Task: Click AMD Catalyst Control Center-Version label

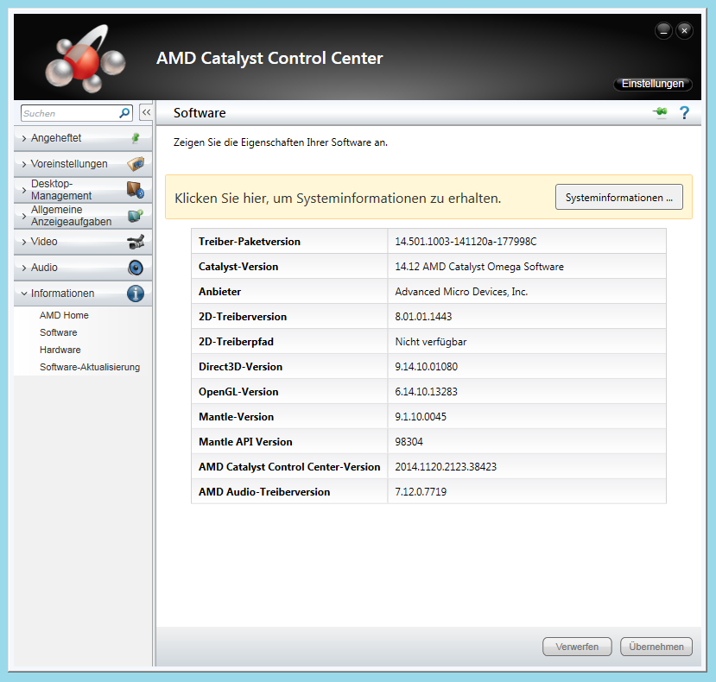Action: point(289,467)
